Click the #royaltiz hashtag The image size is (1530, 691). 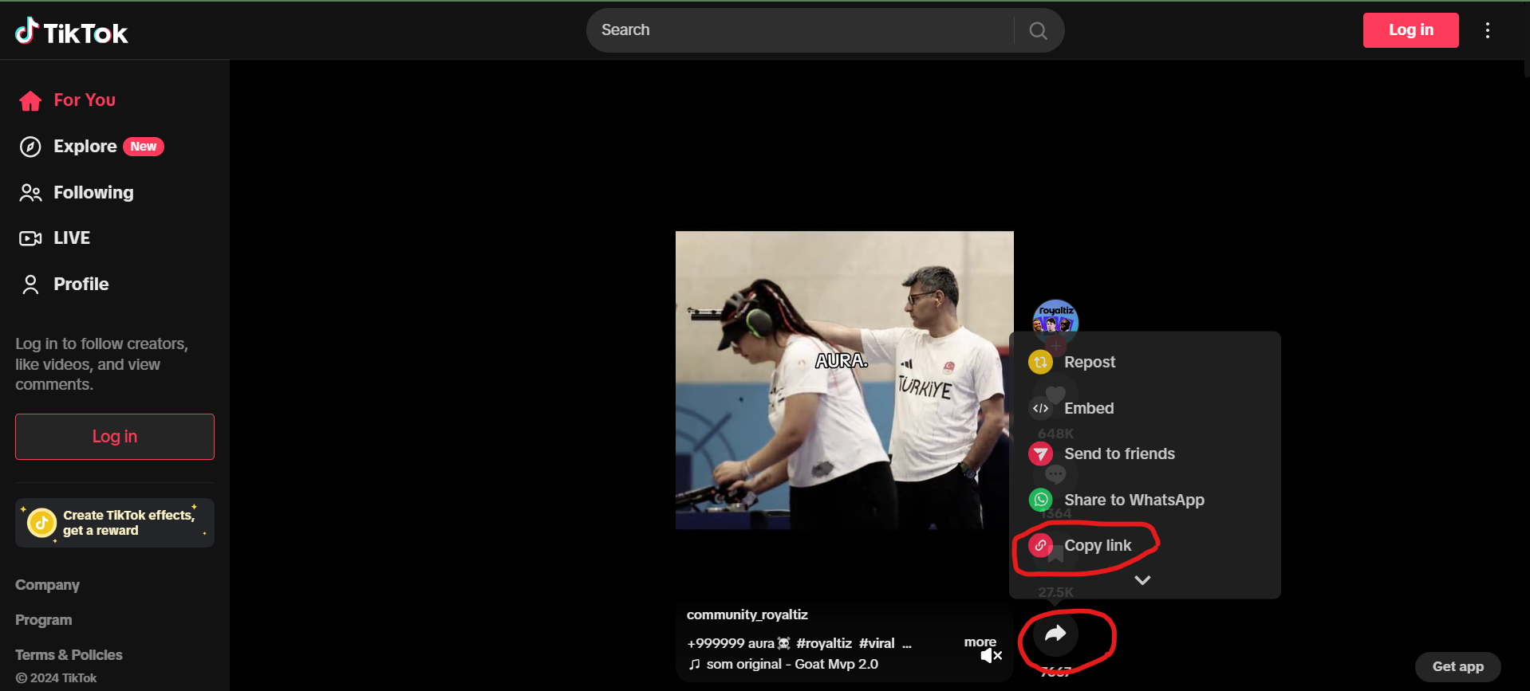(x=824, y=644)
